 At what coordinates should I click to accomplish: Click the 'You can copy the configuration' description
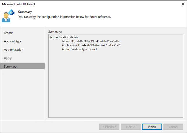point(65,17)
